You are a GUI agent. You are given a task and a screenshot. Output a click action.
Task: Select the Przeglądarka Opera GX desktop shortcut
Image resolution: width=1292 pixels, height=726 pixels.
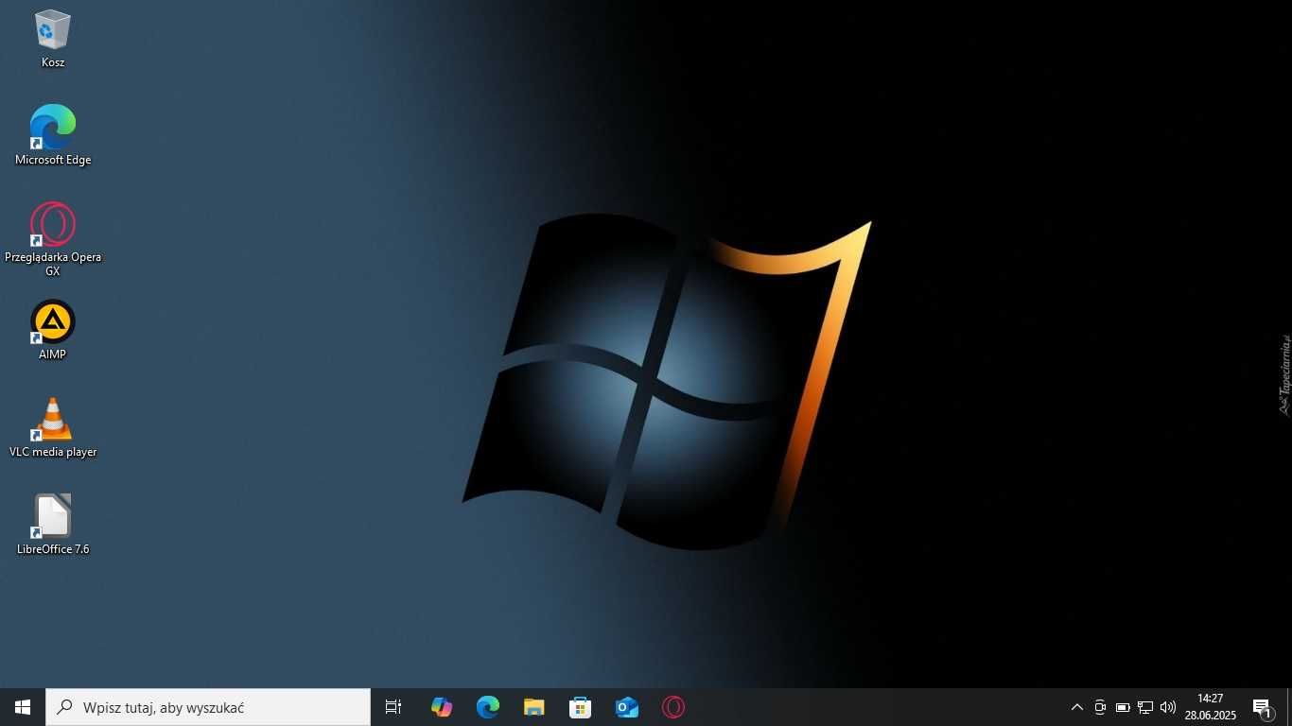pos(53,239)
